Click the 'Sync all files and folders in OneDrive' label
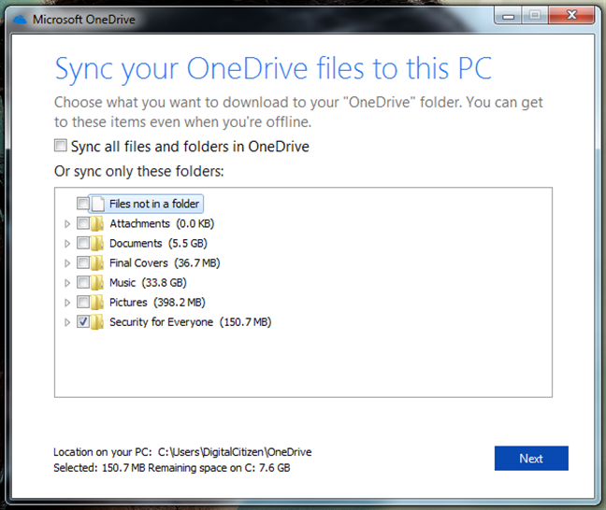Viewport: 606px width, 510px height. [190, 147]
